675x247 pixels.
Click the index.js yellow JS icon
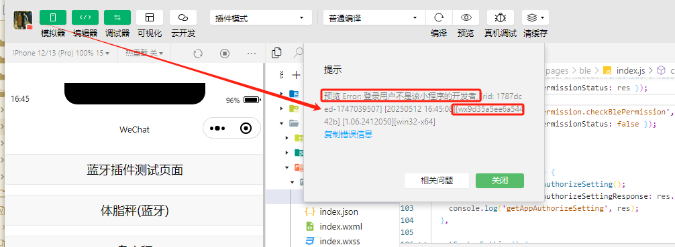coord(608,70)
